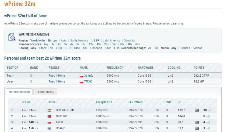
Task: Filter cooling by Cascade
Action: [x=96, y=48]
